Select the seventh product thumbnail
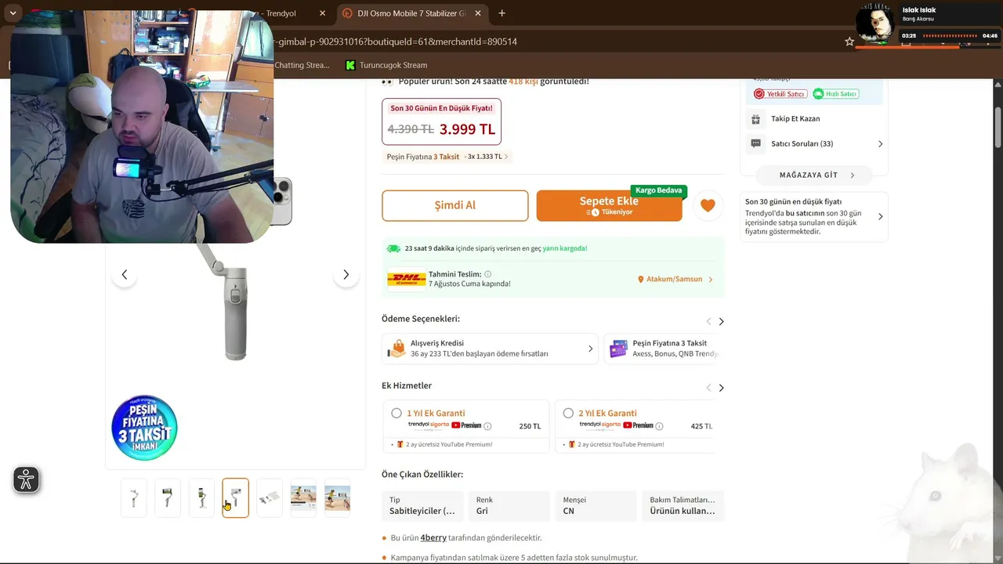1003x564 pixels. click(x=338, y=498)
